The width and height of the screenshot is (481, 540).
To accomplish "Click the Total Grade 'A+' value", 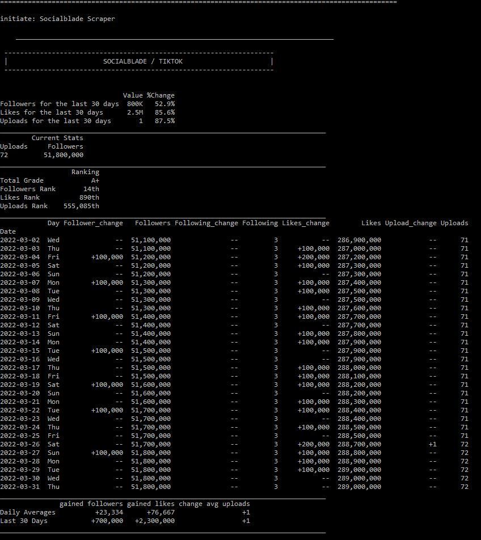I will (95, 180).
